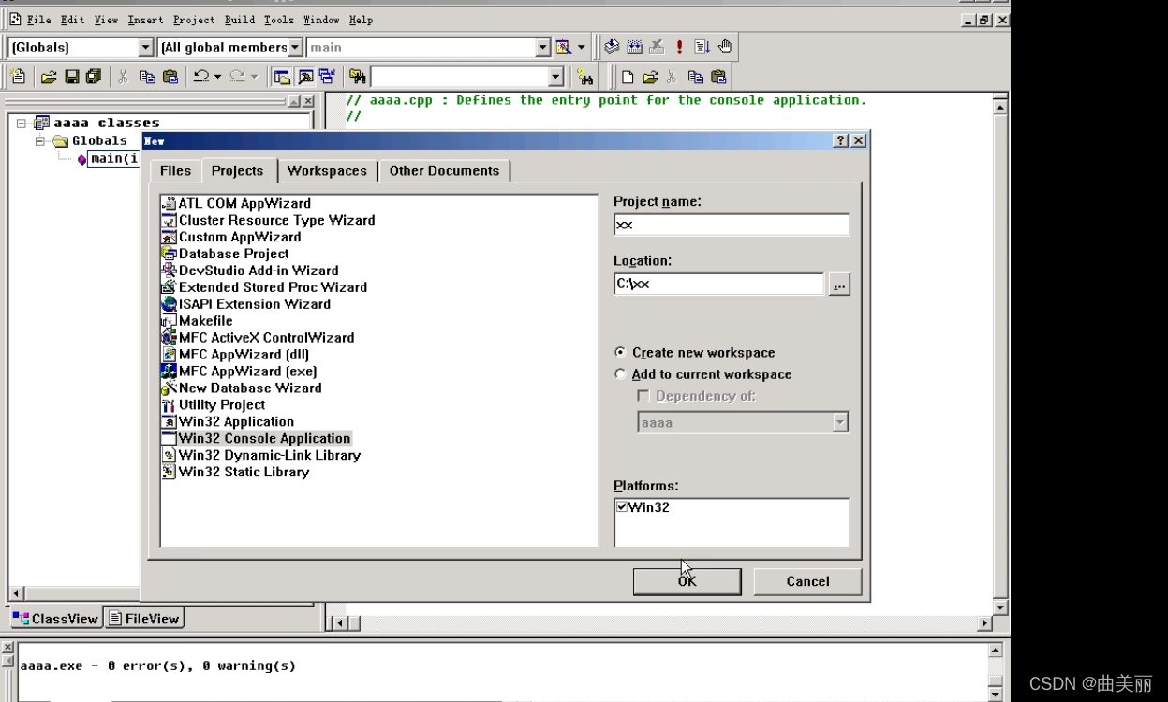Click the Workspace window toggle icon
Image resolution: width=1168 pixels, height=702 pixels.
(282, 77)
